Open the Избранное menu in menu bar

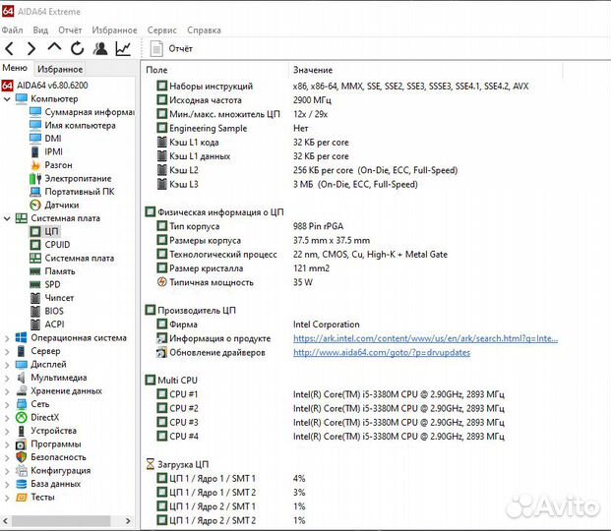114,30
